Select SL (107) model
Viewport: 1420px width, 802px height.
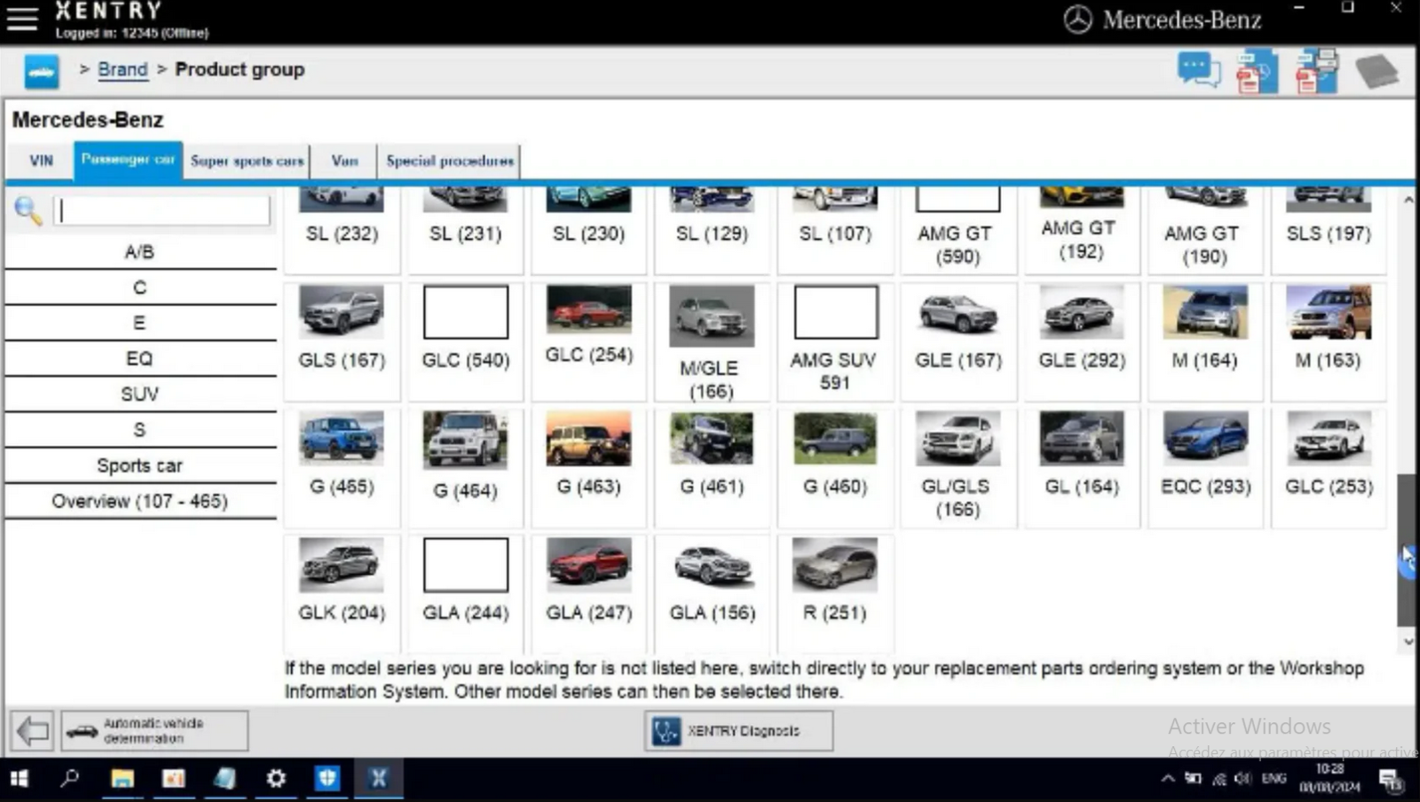coord(835,229)
